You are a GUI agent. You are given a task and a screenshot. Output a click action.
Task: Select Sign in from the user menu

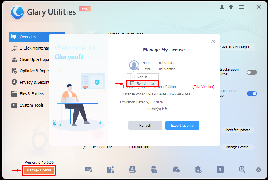click(x=143, y=77)
